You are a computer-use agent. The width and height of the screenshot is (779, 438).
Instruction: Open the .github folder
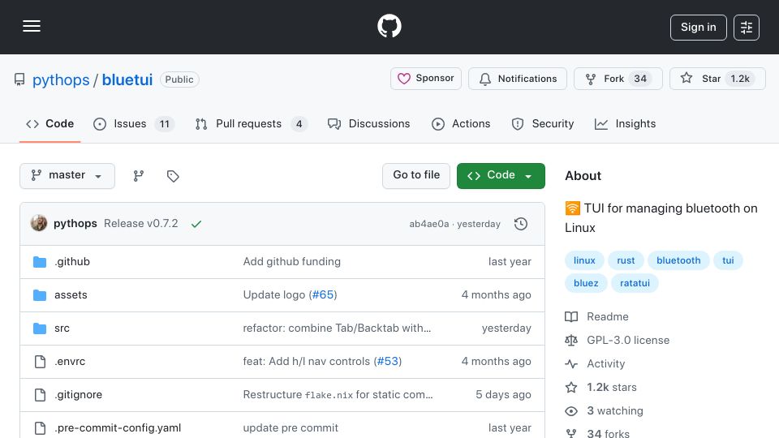72,262
